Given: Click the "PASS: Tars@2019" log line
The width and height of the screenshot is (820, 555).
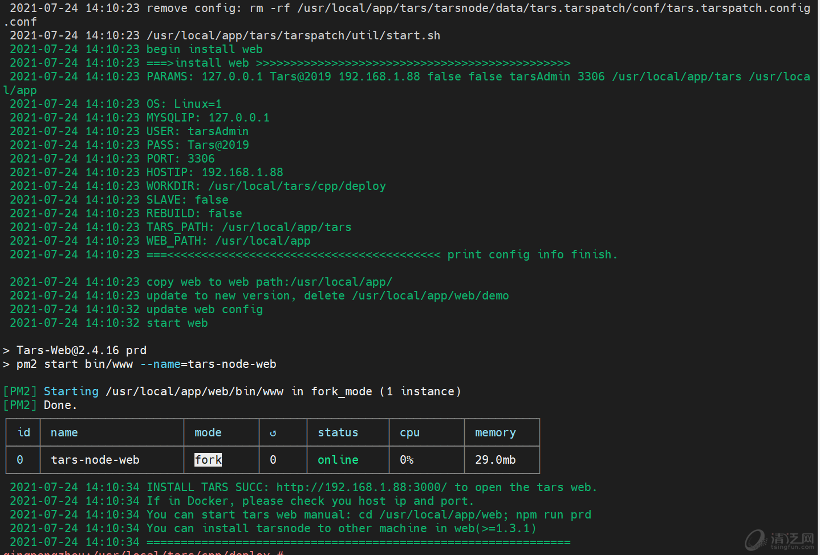Looking at the screenshot, I should tap(197, 145).
